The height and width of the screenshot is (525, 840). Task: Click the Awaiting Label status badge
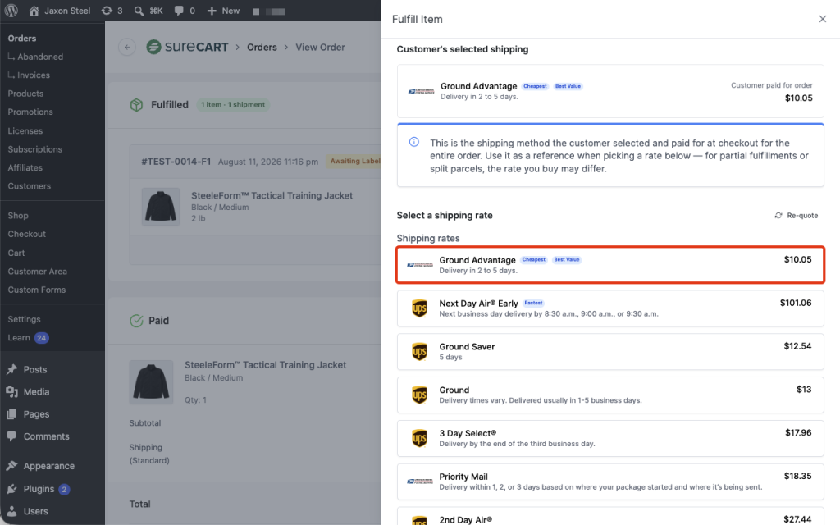click(x=354, y=162)
